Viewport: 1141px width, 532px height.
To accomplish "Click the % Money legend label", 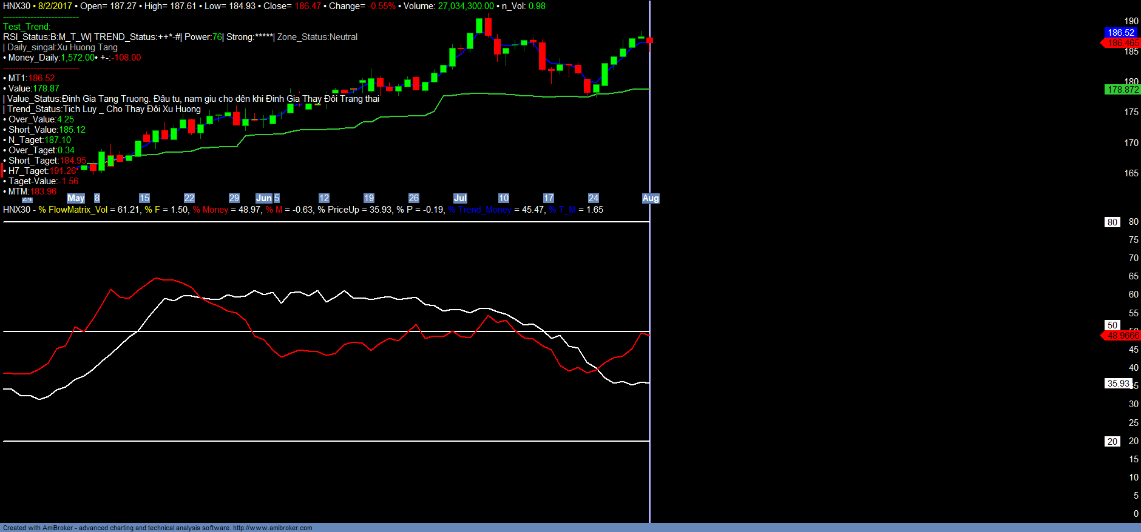I will 211,210.
